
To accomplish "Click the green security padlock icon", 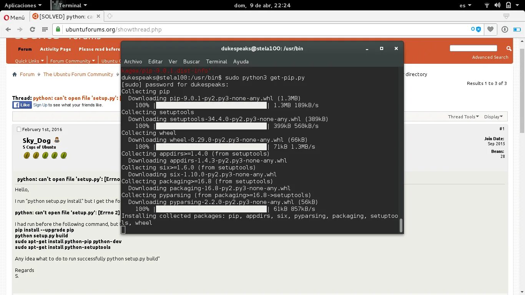I will click(x=58, y=29).
